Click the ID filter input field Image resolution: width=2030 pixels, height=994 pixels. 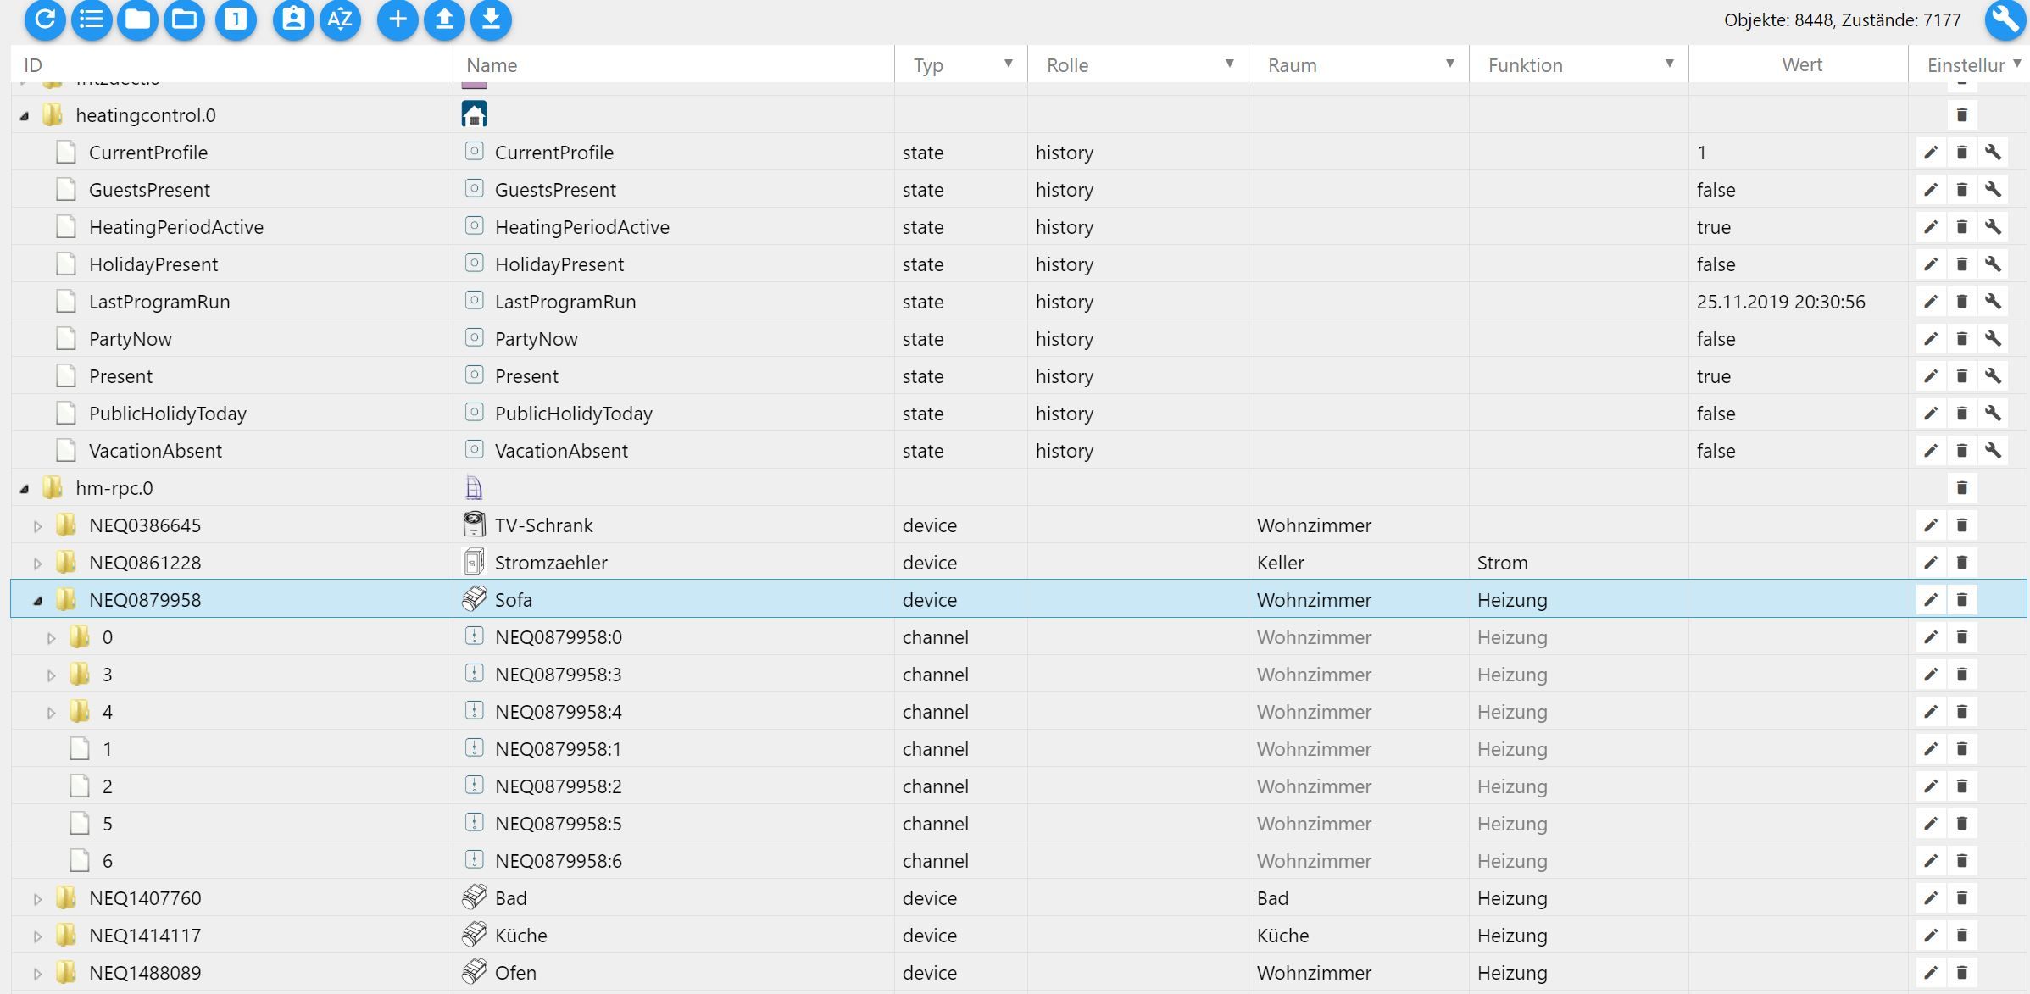[x=231, y=64]
